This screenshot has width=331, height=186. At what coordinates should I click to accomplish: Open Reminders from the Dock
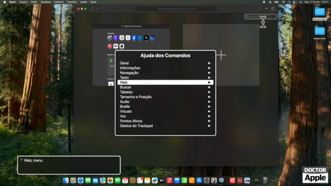point(140,180)
